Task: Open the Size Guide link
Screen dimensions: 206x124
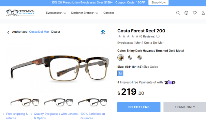Action: pos(150,67)
